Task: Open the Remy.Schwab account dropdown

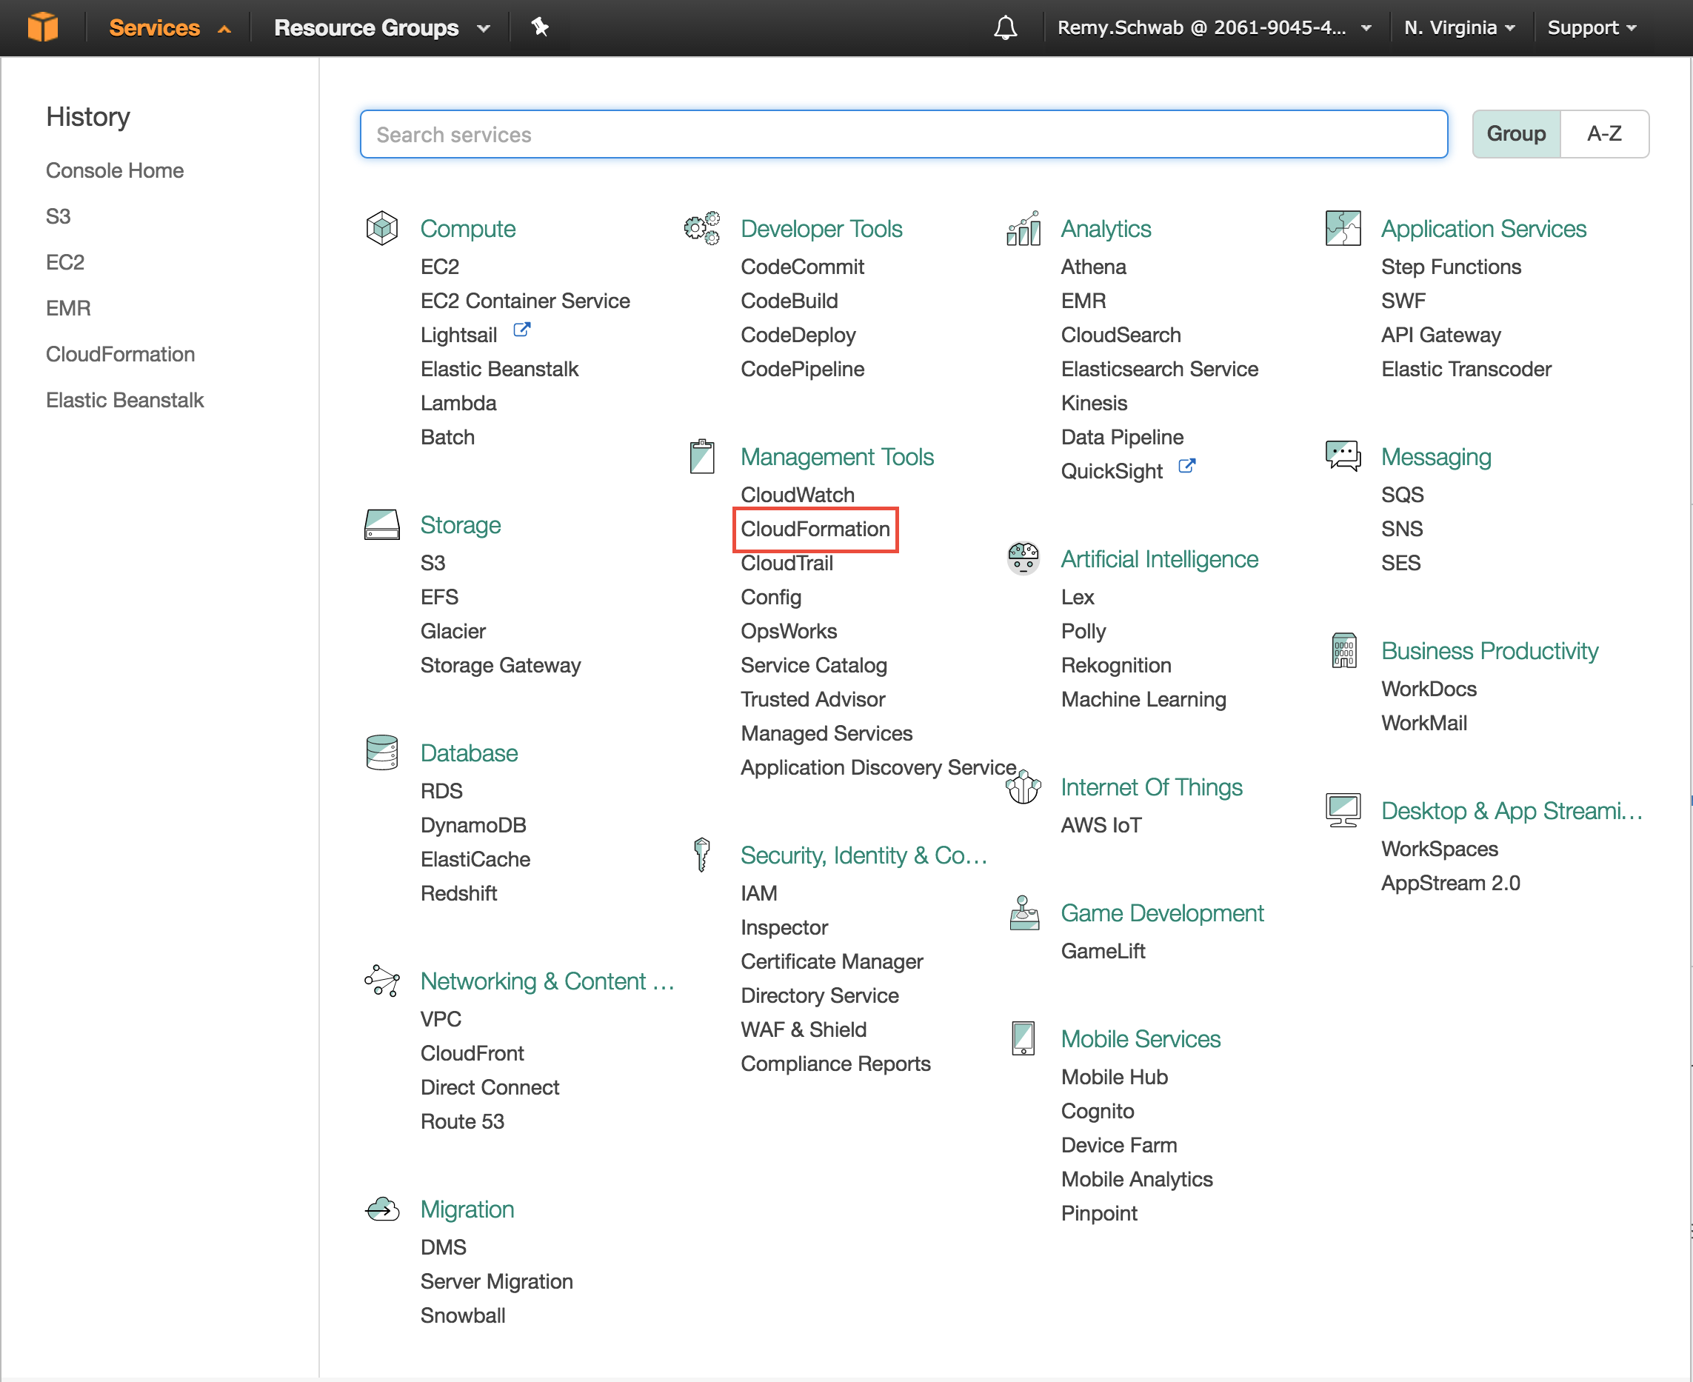Action: [1215, 28]
